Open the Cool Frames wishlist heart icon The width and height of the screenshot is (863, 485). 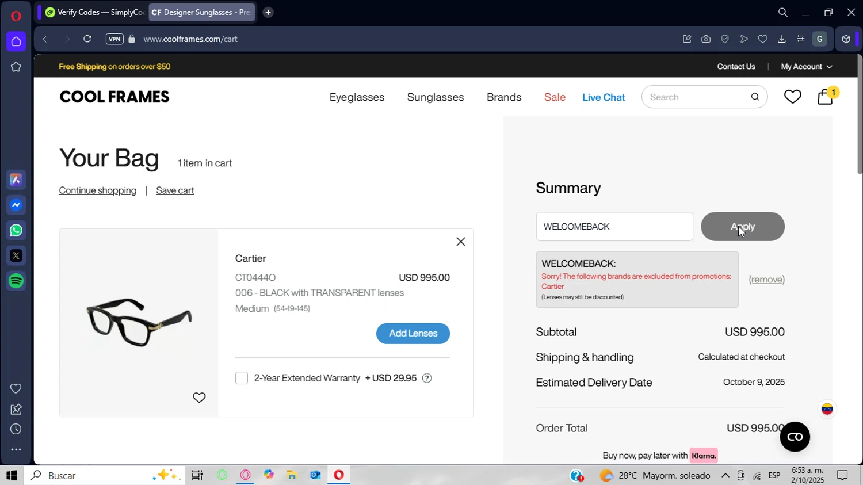tap(793, 97)
